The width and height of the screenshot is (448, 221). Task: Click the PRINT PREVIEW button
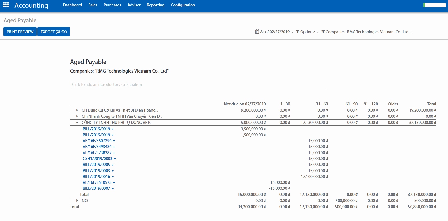click(20, 32)
